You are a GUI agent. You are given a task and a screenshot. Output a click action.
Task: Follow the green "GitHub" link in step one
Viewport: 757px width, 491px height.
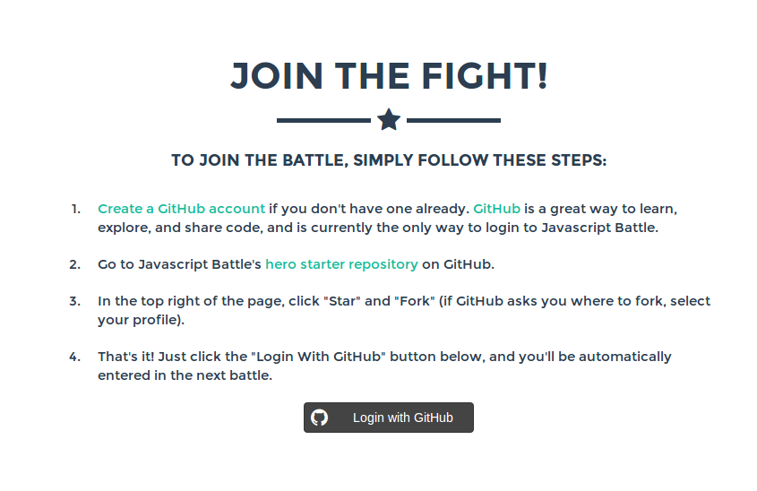click(496, 209)
